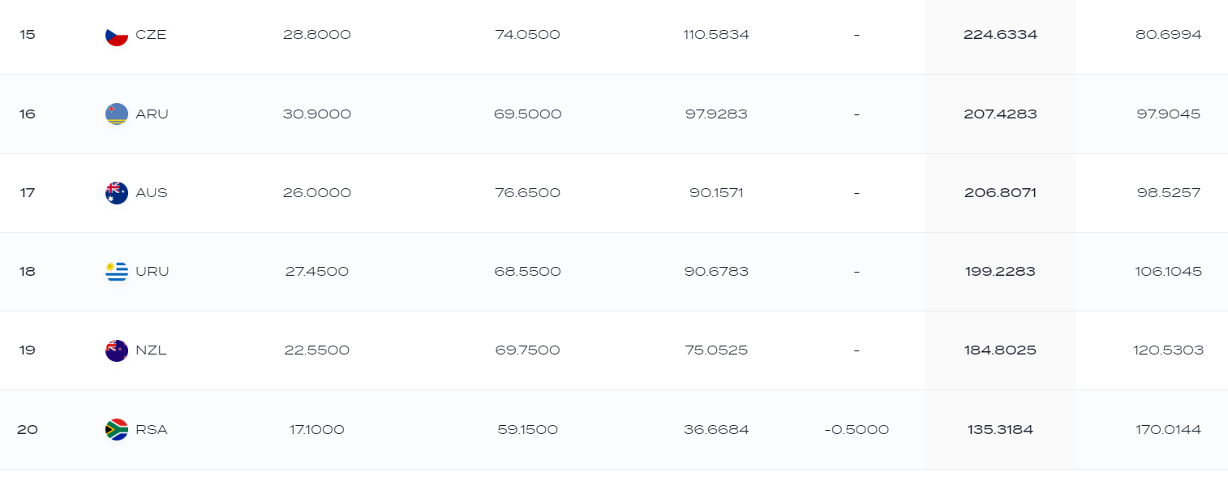Viewport: 1228px width, 477px height.
Task: Click the Australia flag icon
Action: click(117, 193)
